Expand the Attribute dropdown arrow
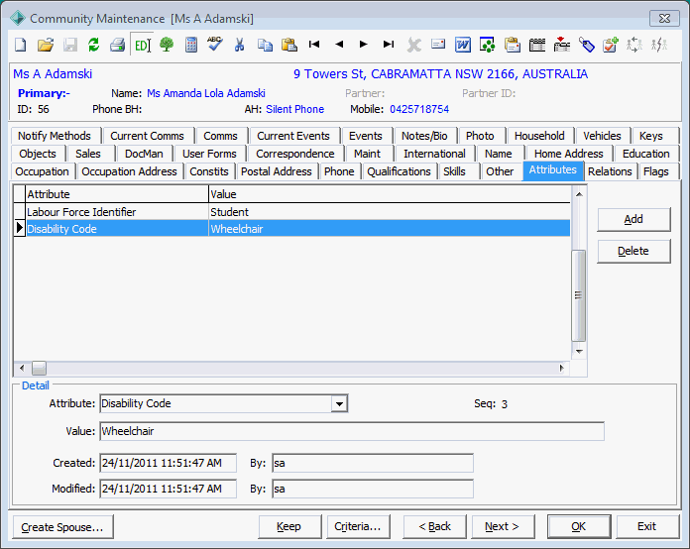 pos(339,404)
